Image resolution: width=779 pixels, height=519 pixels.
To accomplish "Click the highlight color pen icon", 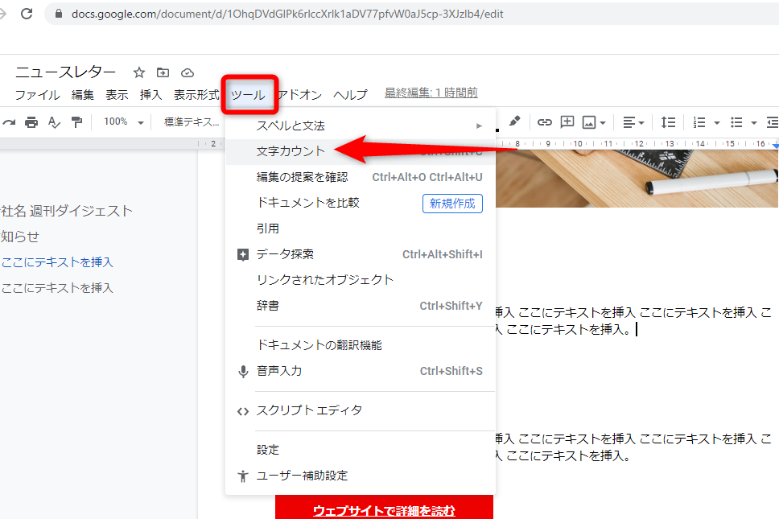I will [x=515, y=122].
